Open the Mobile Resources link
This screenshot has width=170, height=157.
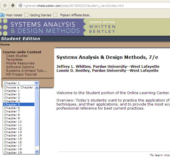click(x=20, y=63)
